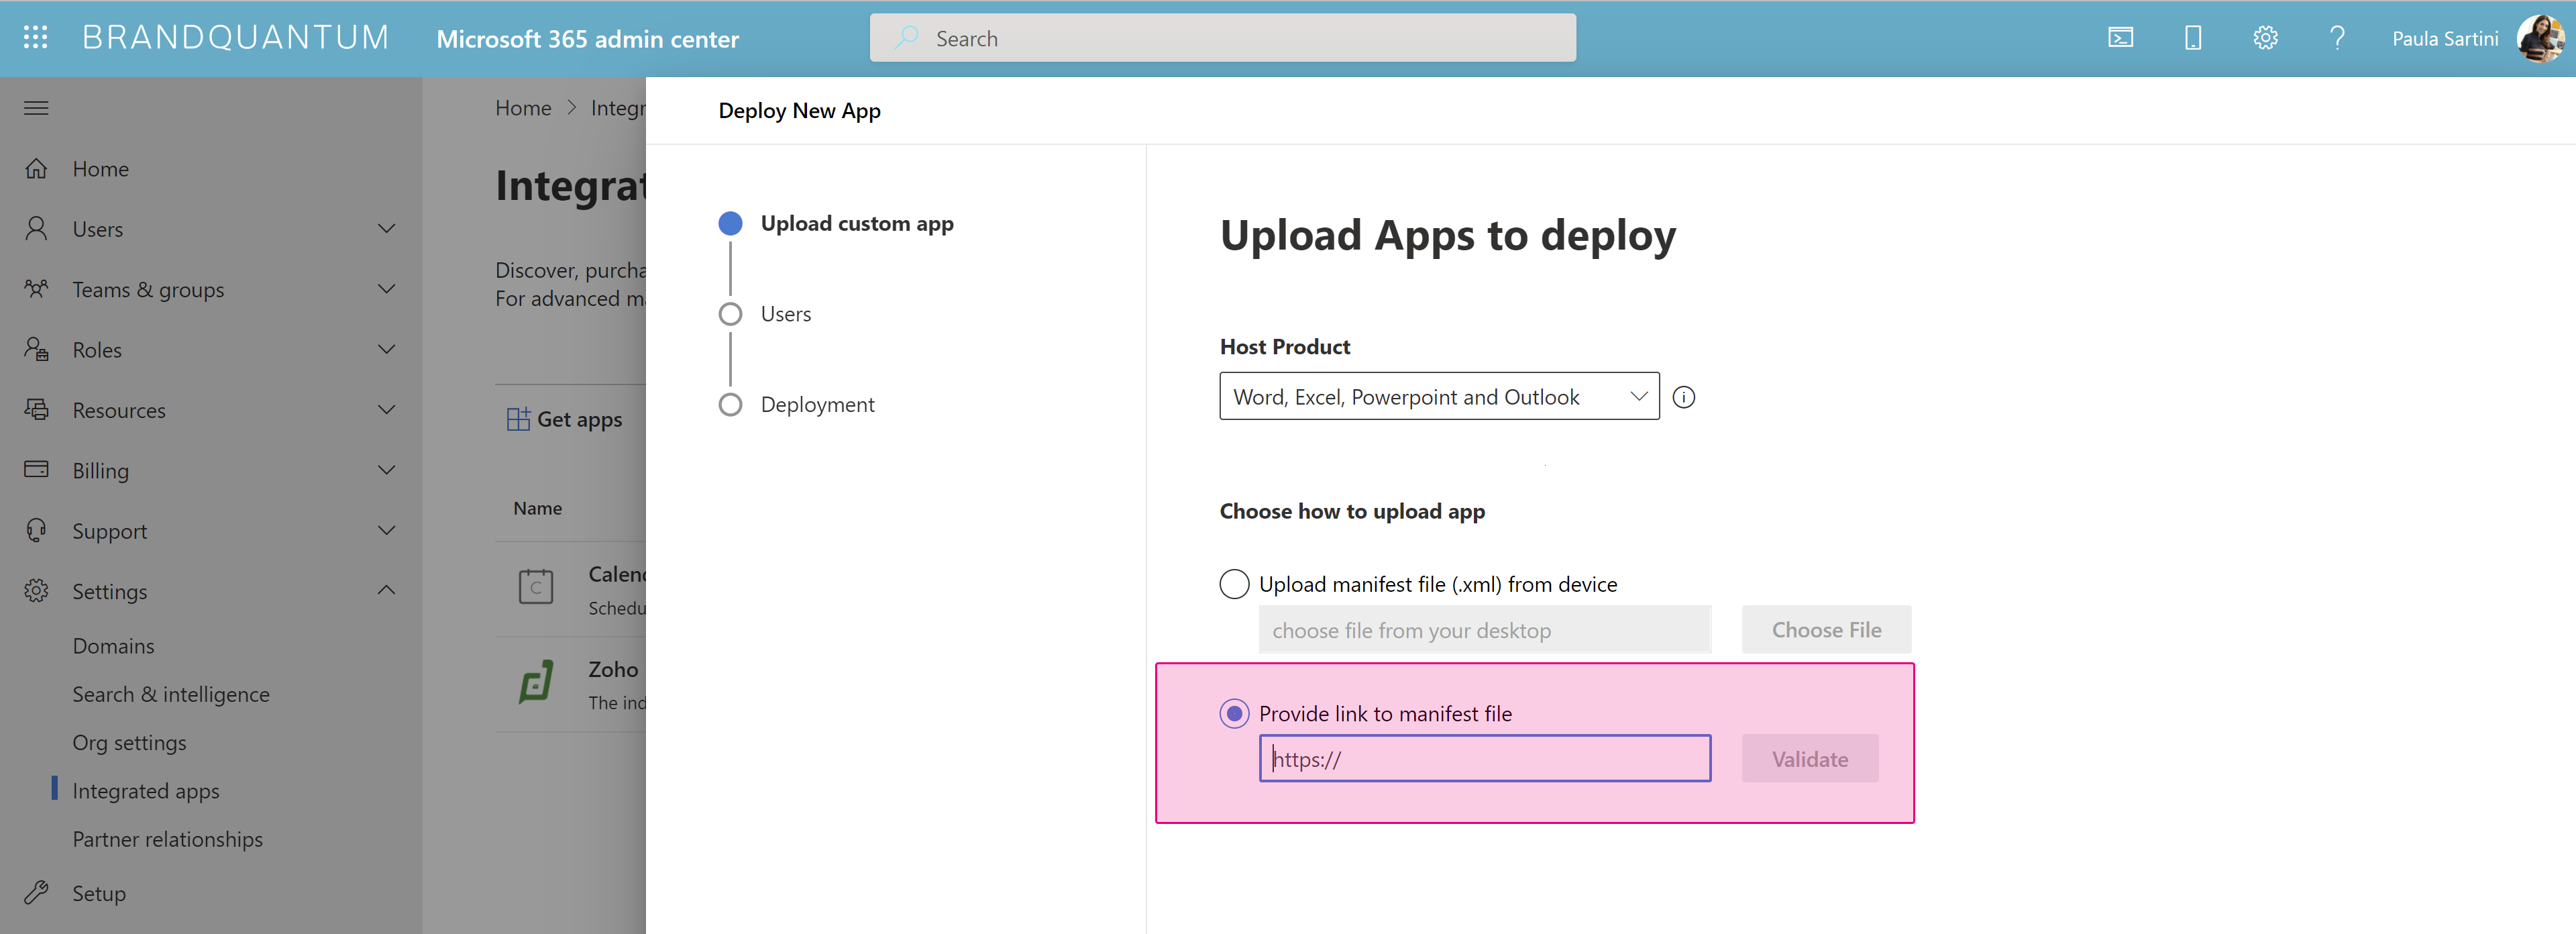Click the Roles icon in sidebar

(x=36, y=349)
